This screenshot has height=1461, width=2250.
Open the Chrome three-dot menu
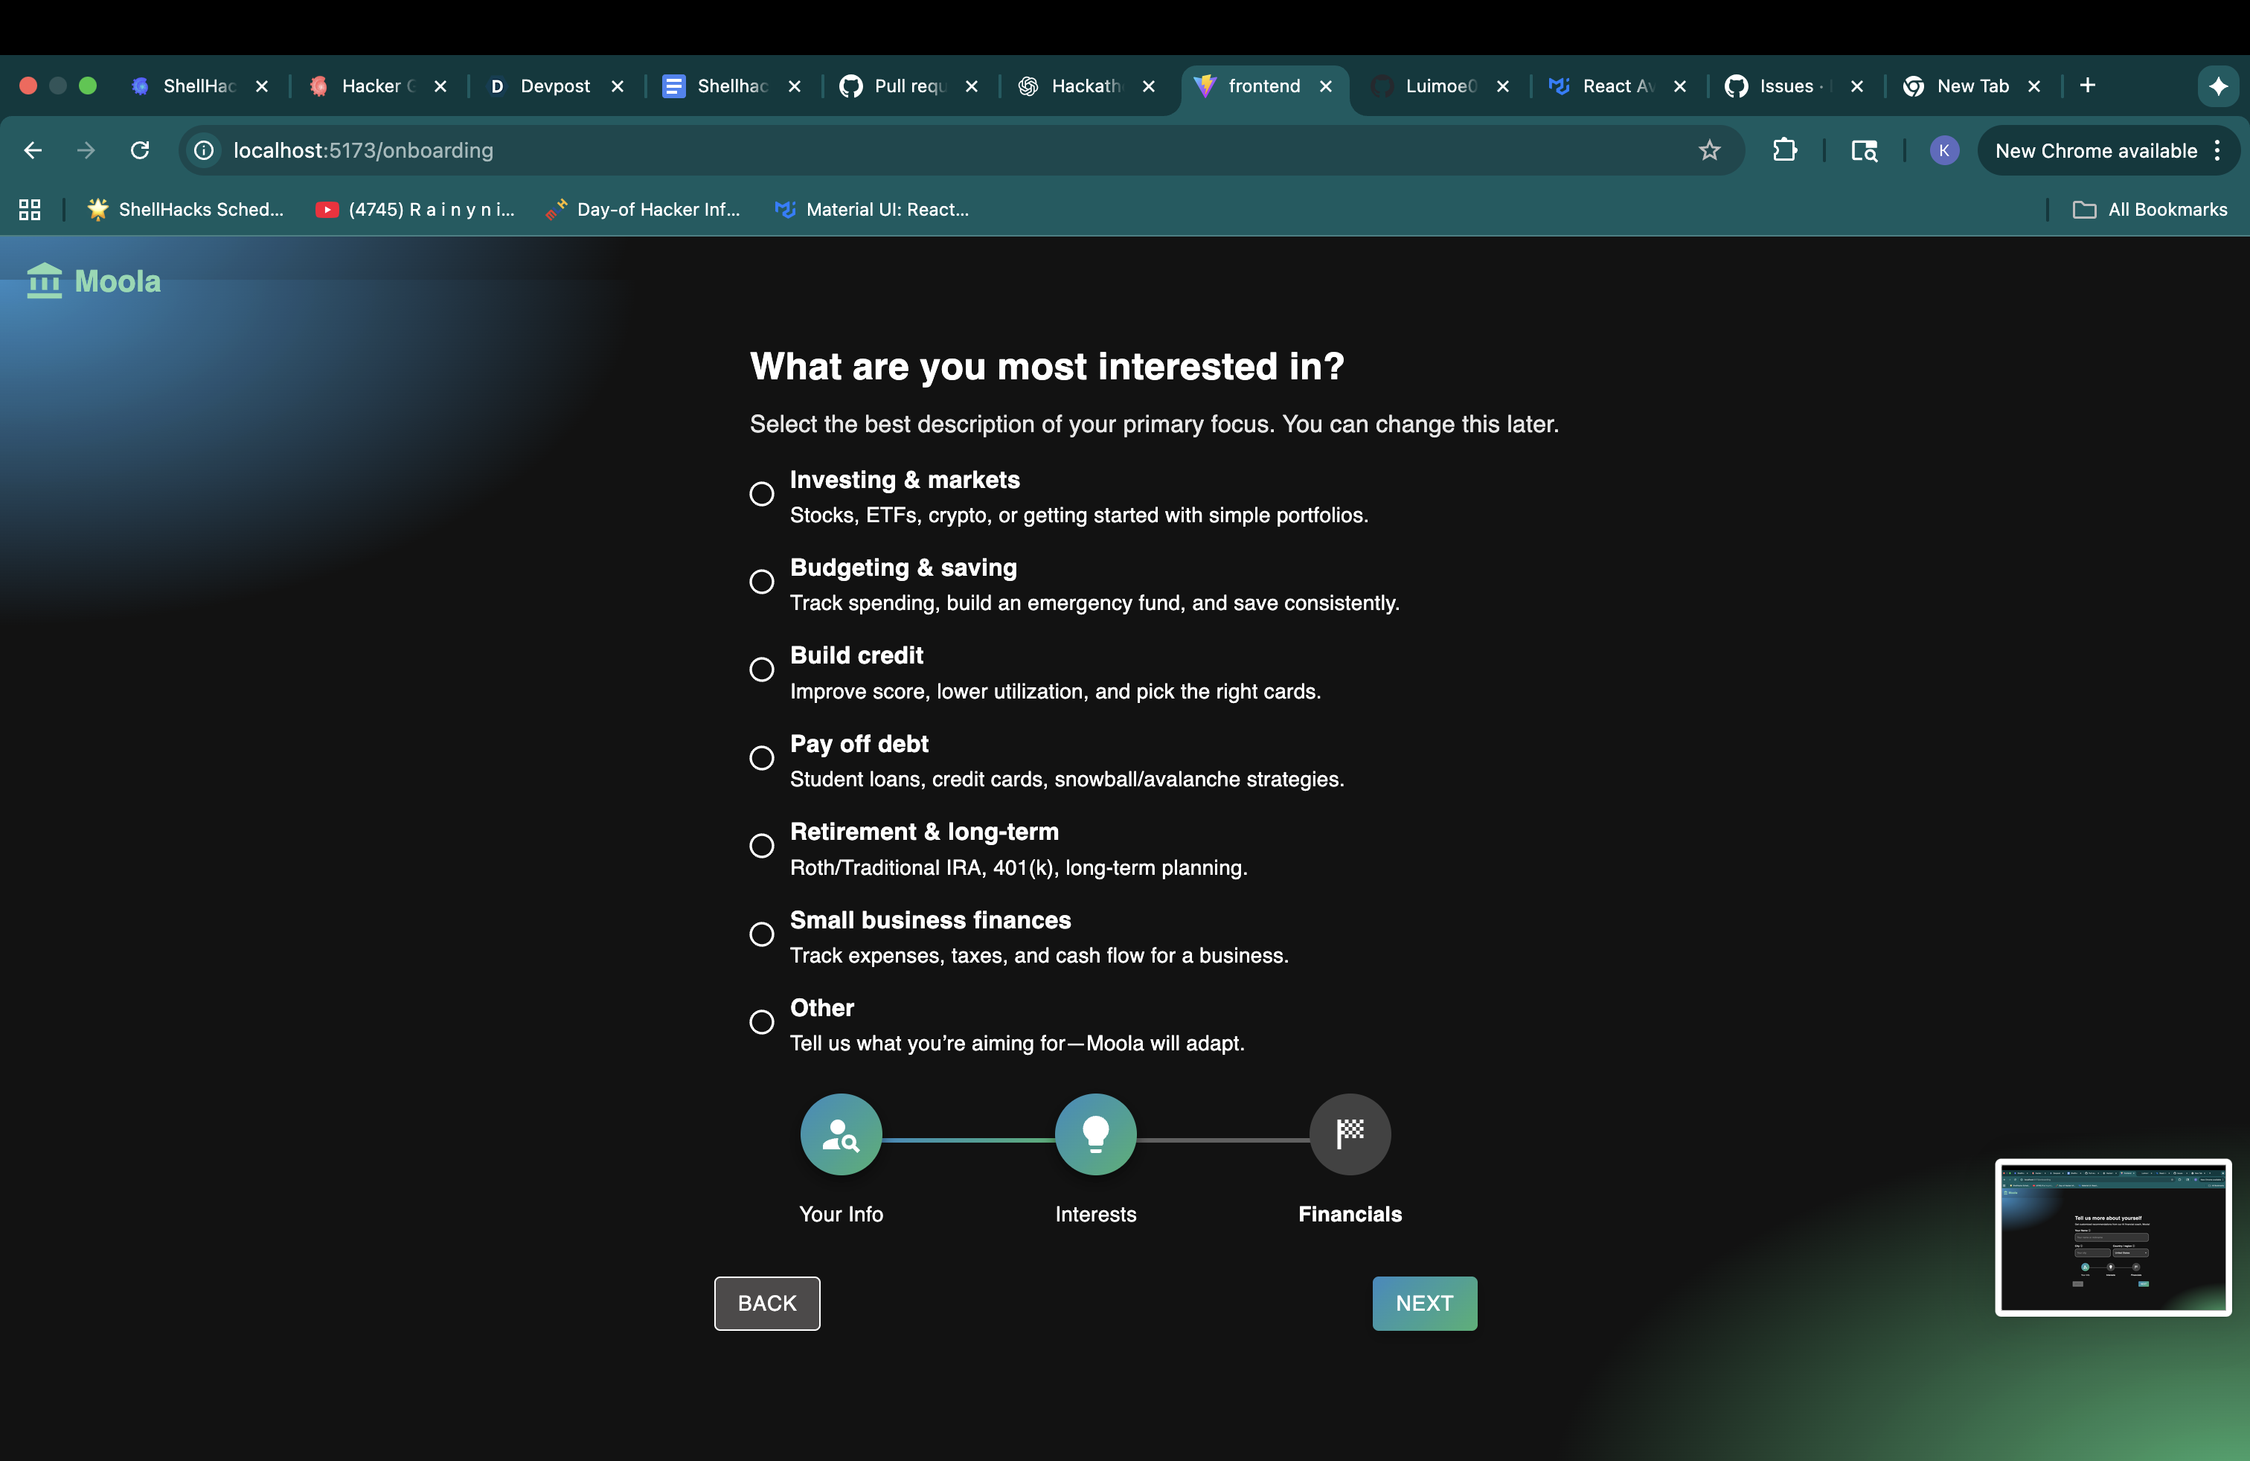coord(2217,151)
